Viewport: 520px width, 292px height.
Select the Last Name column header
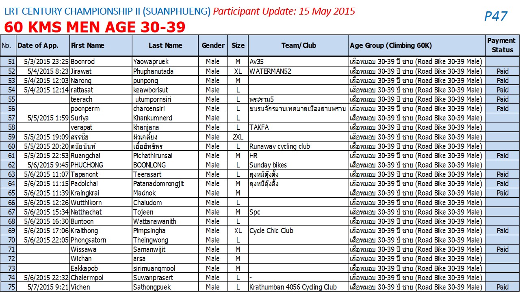click(165, 45)
